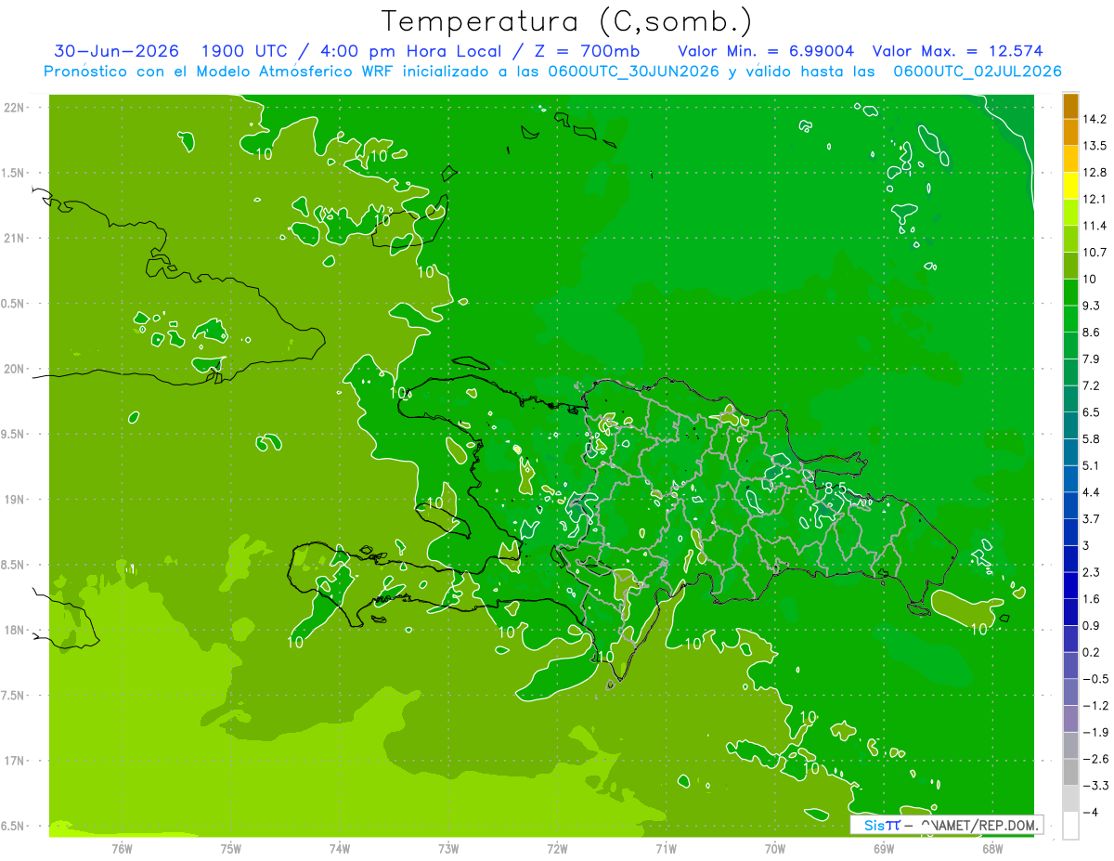This screenshot has height=861, width=1114.
Task: Click the "20N" latitude axis label
Action: pos(16,369)
